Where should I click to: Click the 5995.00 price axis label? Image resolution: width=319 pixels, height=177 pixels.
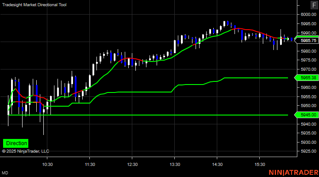click(x=308, y=23)
